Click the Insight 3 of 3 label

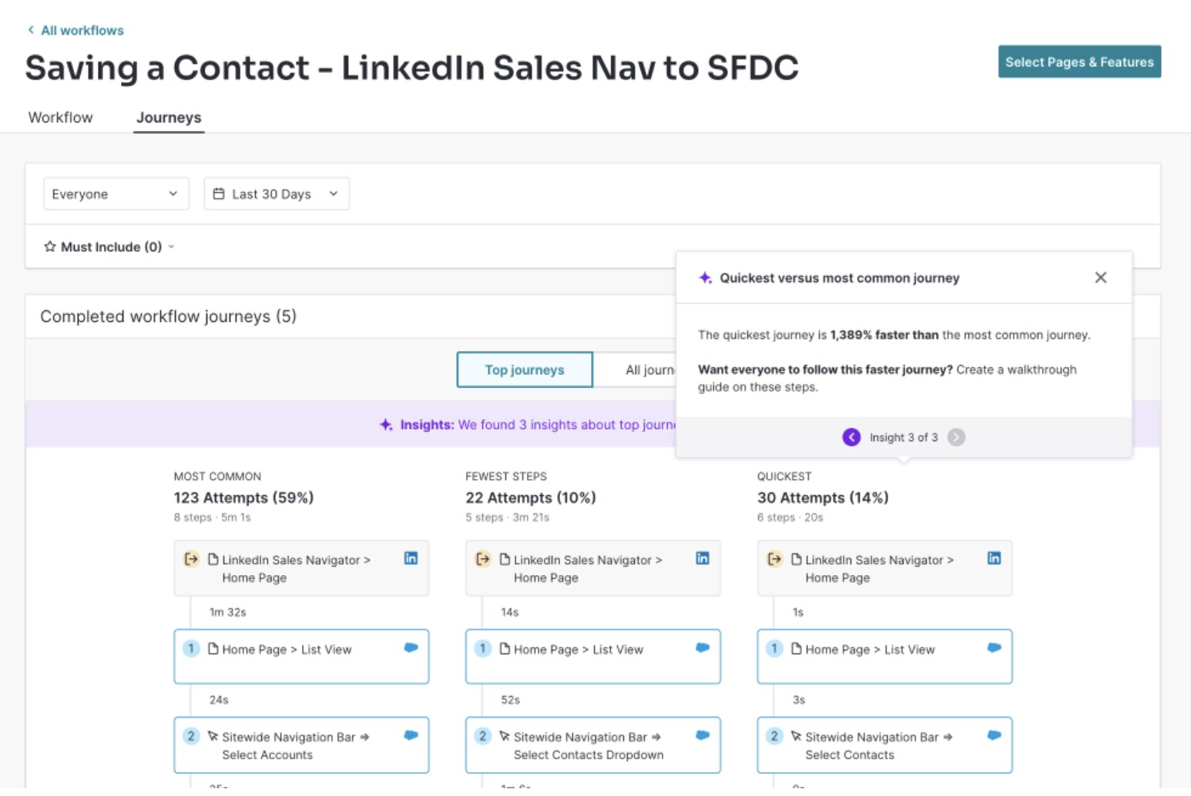tap(904, 437)
